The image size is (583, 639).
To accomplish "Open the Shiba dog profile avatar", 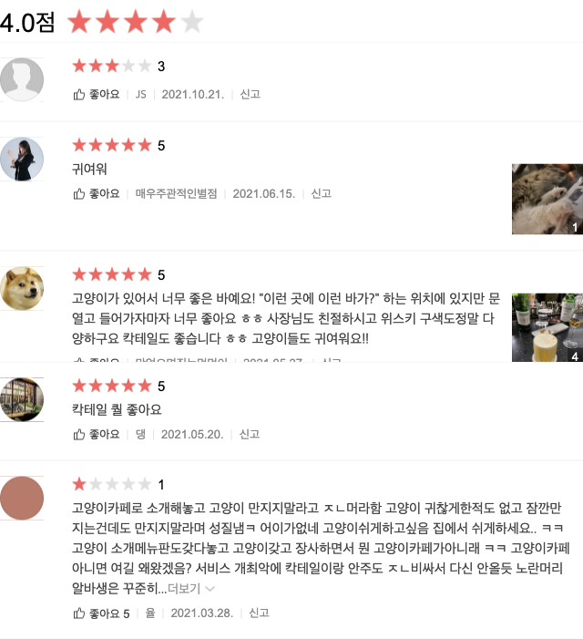I will coord(22,289).
